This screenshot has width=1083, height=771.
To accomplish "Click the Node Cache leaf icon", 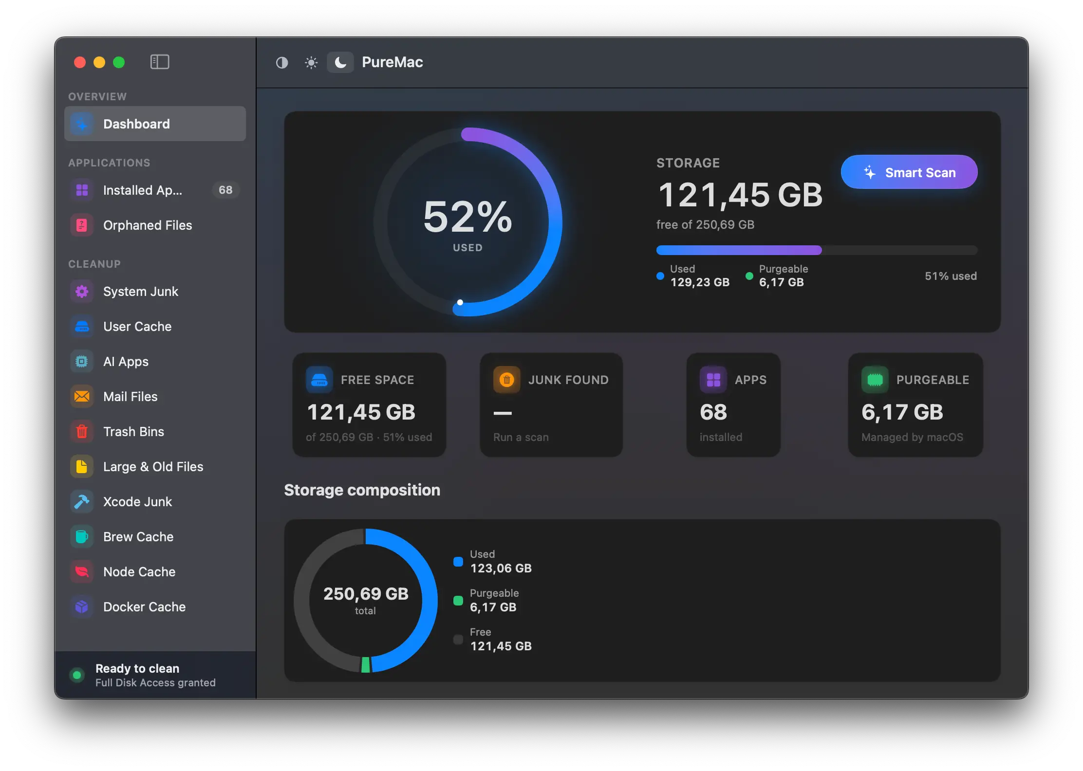I will [x=82, y=571].
